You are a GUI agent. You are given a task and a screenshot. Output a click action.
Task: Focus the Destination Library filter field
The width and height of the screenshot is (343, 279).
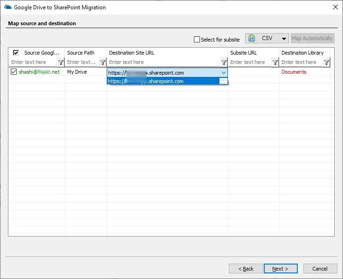(x=302, y=62)
